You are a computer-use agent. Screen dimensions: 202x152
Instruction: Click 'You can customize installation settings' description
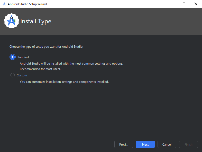(64, 82)
